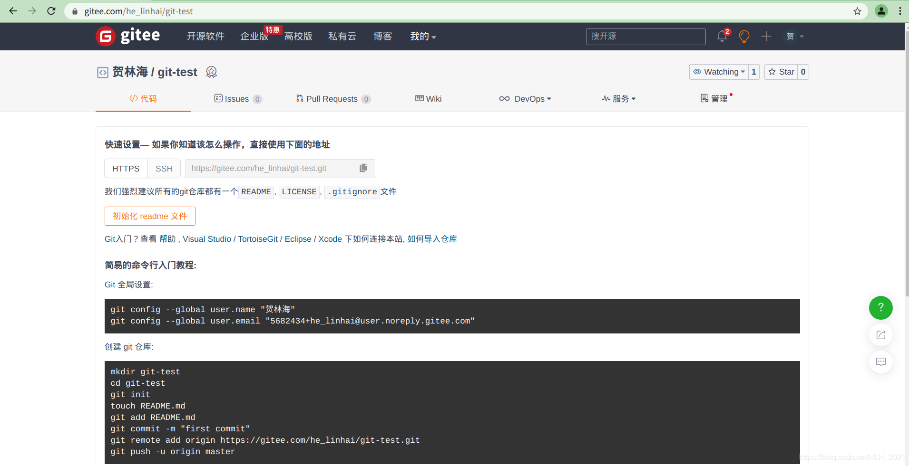Click the git push -u origin master line
Screen dimensions: 909x466
pos(173,452)
